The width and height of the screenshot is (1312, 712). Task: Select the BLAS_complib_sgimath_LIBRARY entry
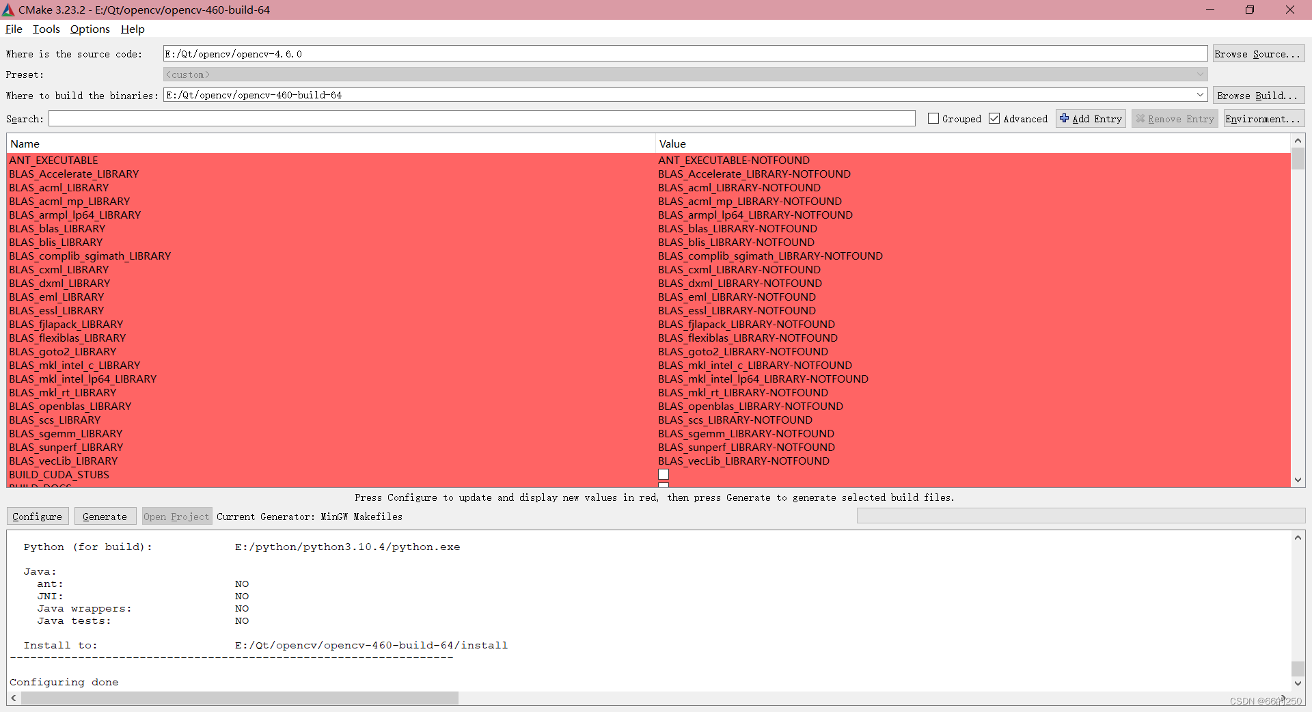(x=90, y=256)
